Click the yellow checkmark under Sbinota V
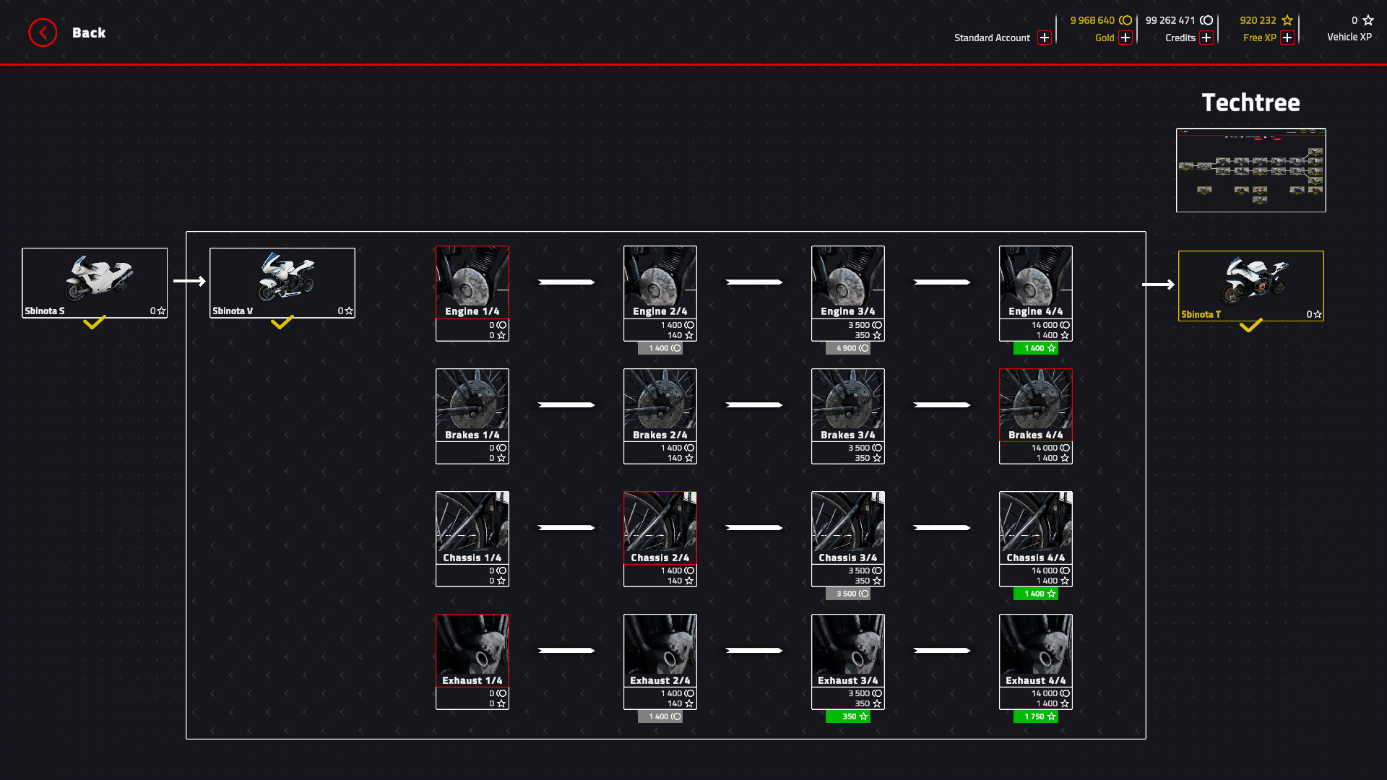This screenshot has width=1387, height=780. click(x=282, y=323)
